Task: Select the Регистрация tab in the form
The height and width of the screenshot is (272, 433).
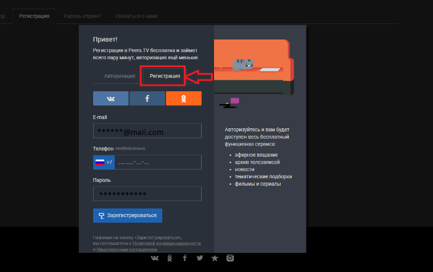Action: pyautogui.click(x=165, y=76)
